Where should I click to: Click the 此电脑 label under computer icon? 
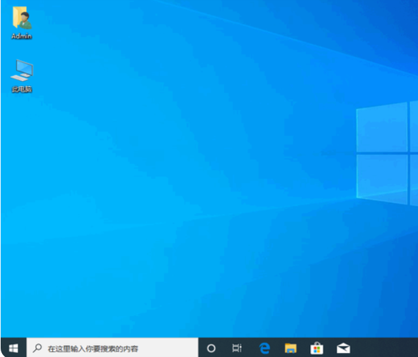point(21,89)
